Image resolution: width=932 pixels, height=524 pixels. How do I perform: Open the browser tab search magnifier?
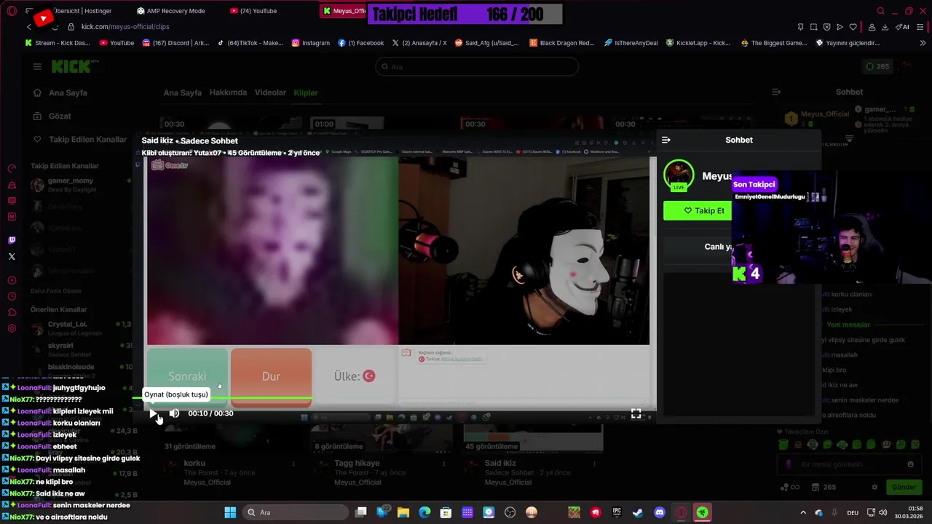click(881, 11)
